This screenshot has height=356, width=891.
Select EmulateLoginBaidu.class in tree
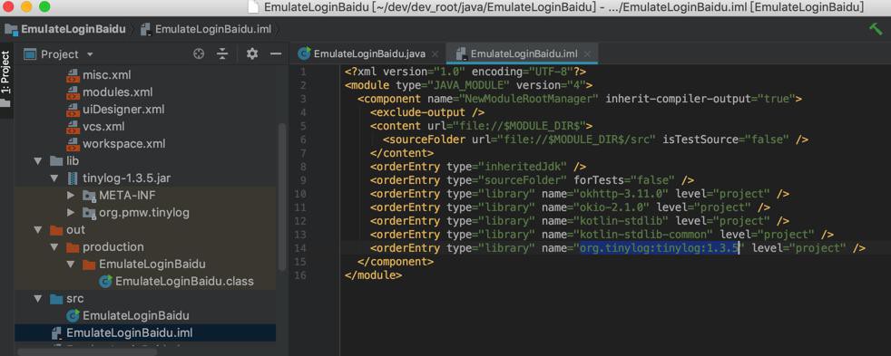click(184, 281)
